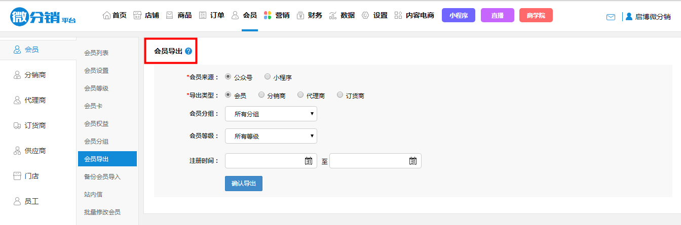Click the registration start date input field
This screenshot has width=681, height=225.
coord(264,161)
